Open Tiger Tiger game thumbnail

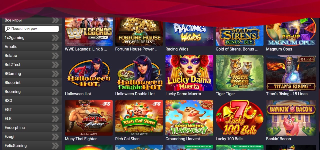239,73
